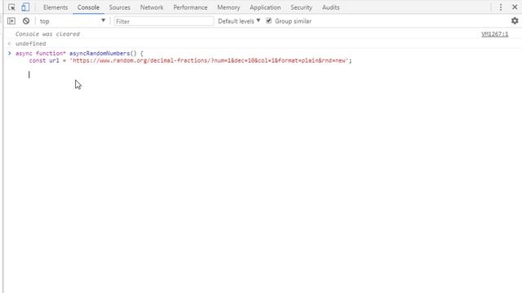Show the console sidebar icon
The height and width of the screenshot is (293, 522).
[x=11, y=21]
